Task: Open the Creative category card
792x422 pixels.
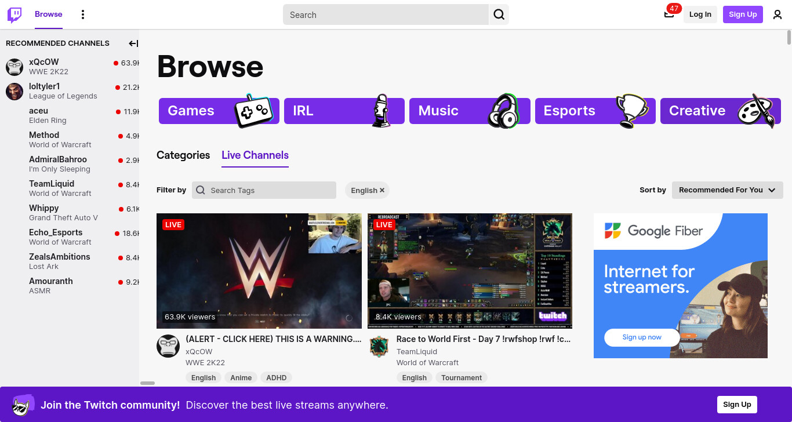Action: [x=721, y=111]
